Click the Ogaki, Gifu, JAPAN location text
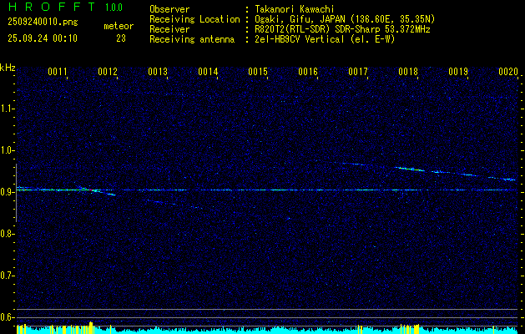The image size is (525, 334). point(345,19)
